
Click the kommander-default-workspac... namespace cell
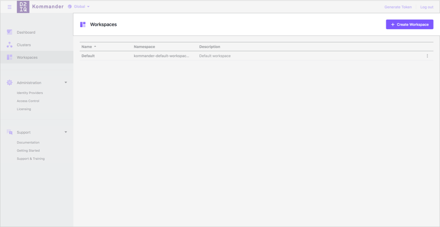162,56
